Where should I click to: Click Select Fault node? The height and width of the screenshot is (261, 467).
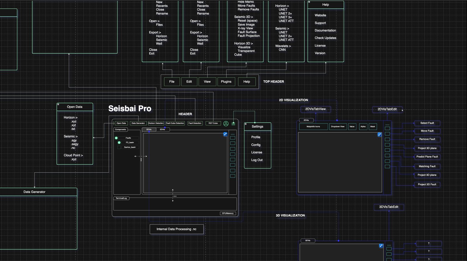pos(427,123)
